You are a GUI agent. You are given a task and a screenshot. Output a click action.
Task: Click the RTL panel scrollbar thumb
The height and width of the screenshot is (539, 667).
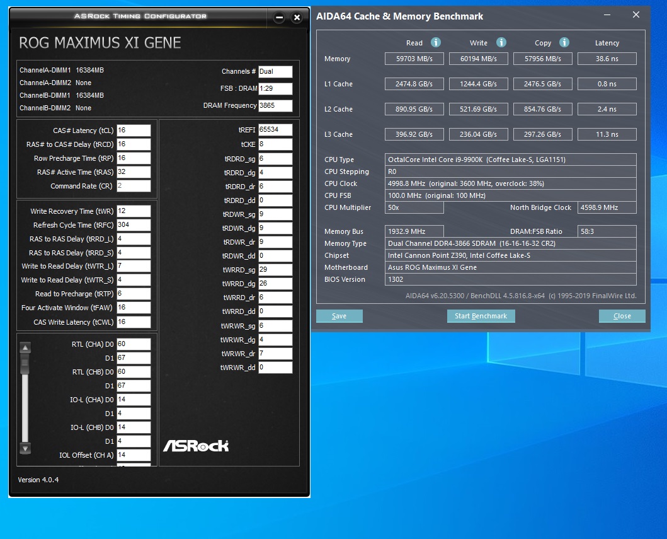click(25, 364)
